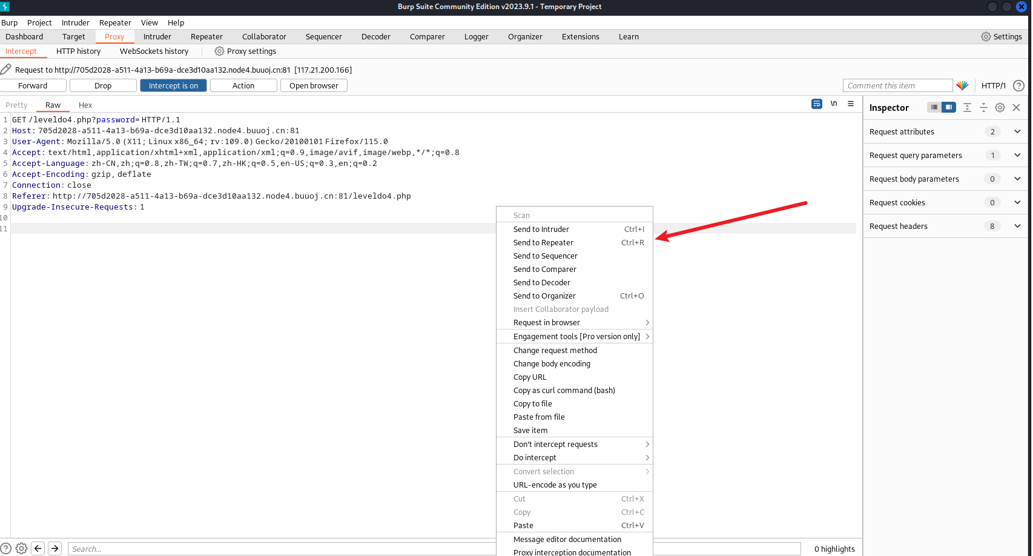Open Don't intercept requests submenu
Screen dimensions: 1033x556
575,444
